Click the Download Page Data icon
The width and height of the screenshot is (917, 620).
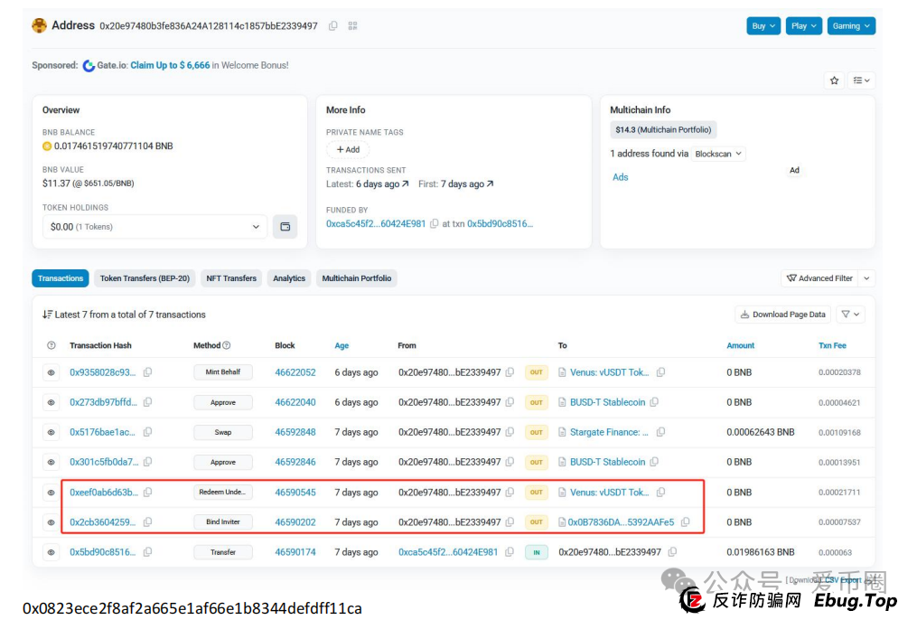[x=782, y=314]
